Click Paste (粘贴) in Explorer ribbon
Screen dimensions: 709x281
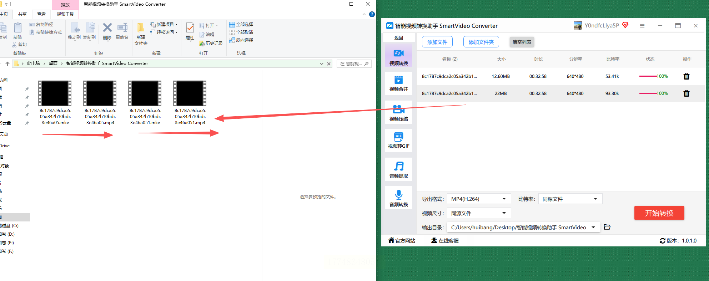(x=17, y=31)
